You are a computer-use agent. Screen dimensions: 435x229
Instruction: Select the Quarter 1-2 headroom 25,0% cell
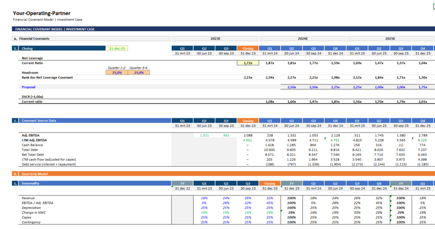pos(117,73)
